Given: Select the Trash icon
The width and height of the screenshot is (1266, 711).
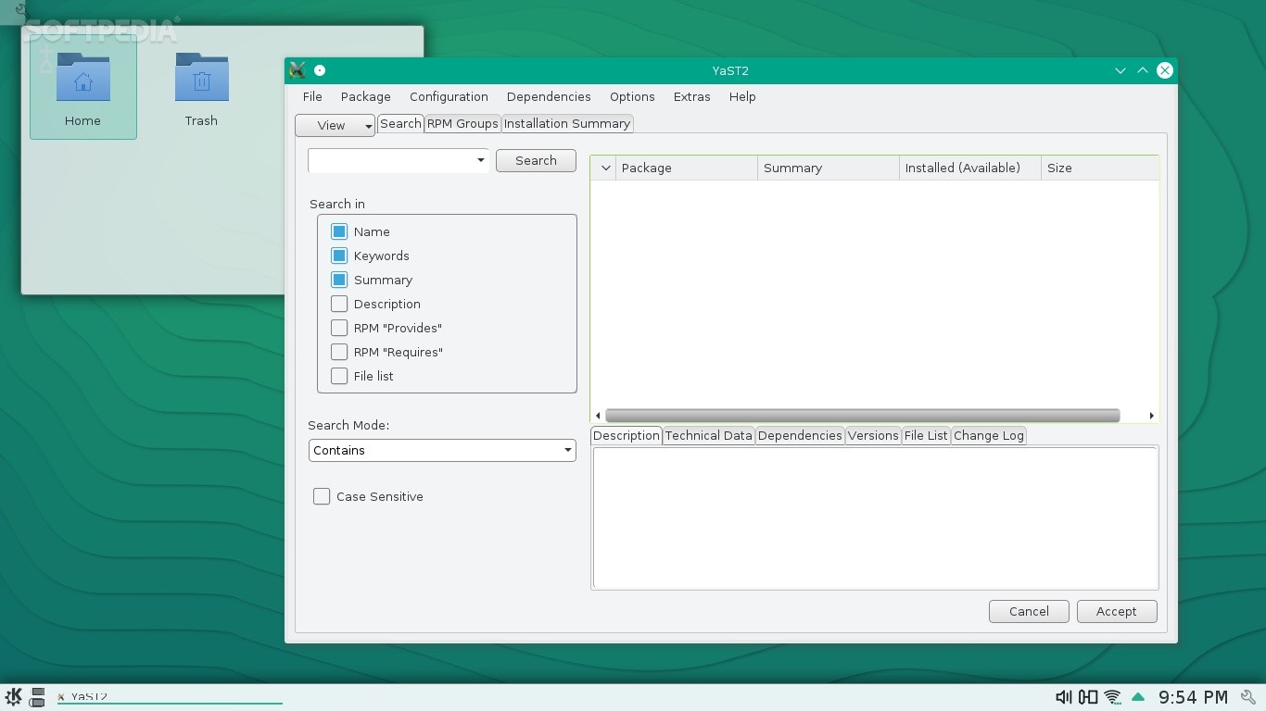Looking at the screenshot, I should click(201, 89).
